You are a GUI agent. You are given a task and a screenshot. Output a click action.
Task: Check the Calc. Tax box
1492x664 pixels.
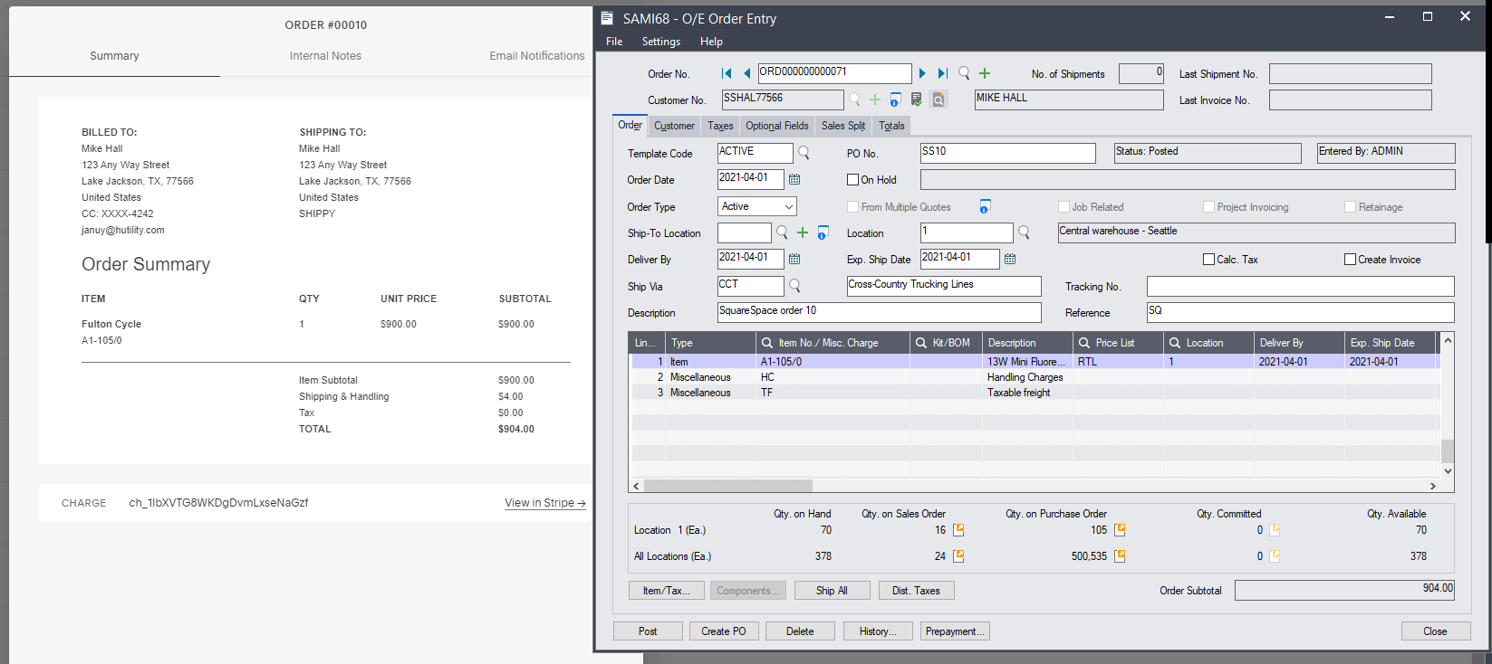point(1208,260)
